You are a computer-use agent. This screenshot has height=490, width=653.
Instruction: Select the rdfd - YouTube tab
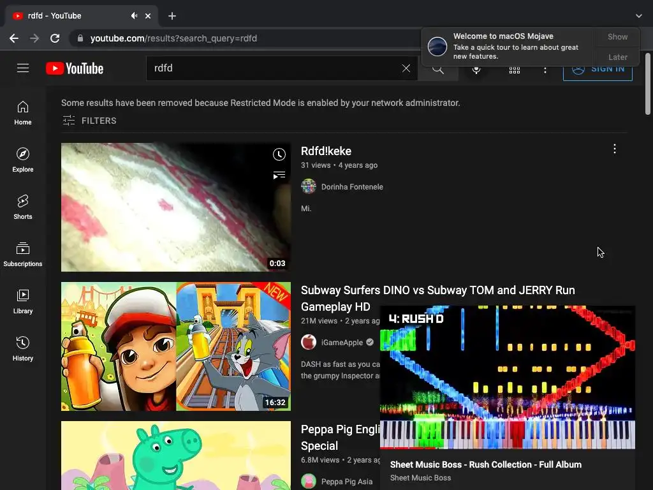pyautogui.click(x=82, y=16)
